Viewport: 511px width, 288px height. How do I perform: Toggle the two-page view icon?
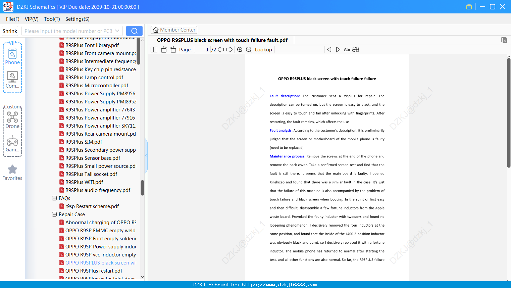coord(154,50)
